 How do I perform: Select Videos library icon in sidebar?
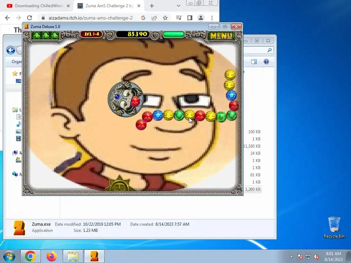tap(19, 139)
